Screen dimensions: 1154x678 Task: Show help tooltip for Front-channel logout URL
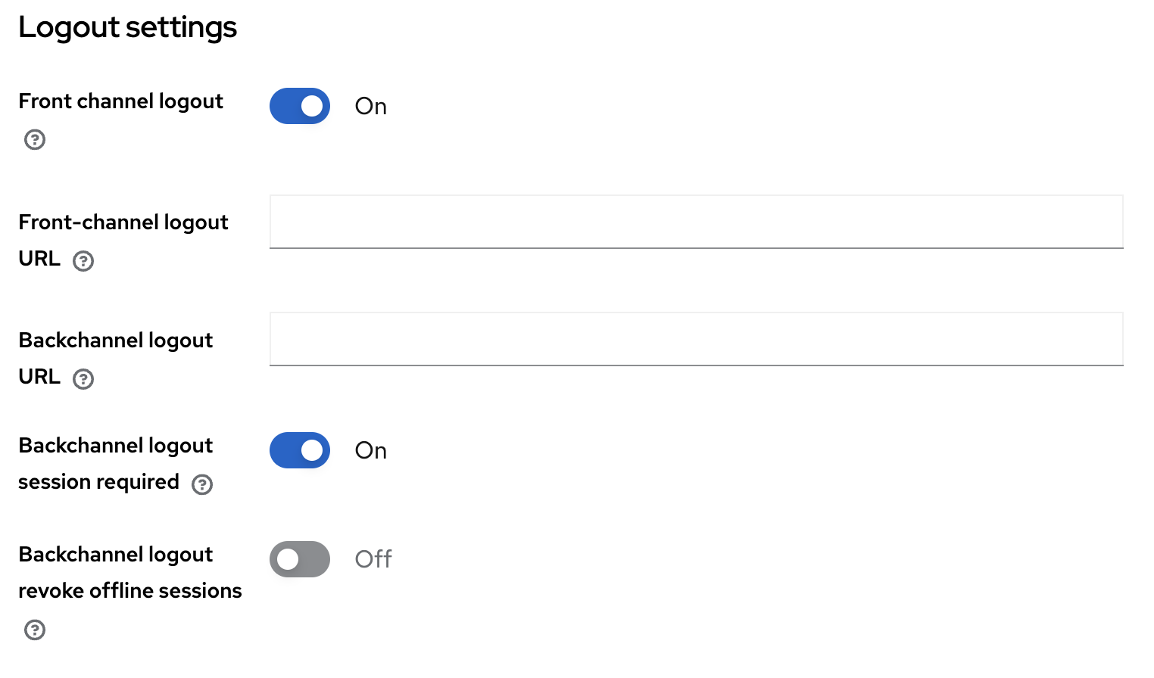tap(83, 261)
